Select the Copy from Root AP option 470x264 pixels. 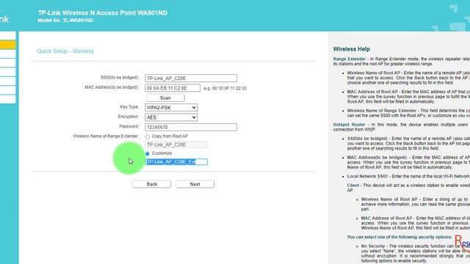point(147,136)
